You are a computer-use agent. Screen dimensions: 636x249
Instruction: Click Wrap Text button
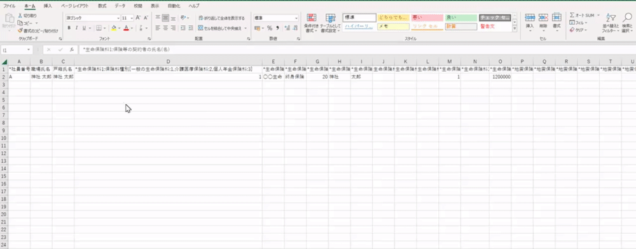(x=222, y=18)
